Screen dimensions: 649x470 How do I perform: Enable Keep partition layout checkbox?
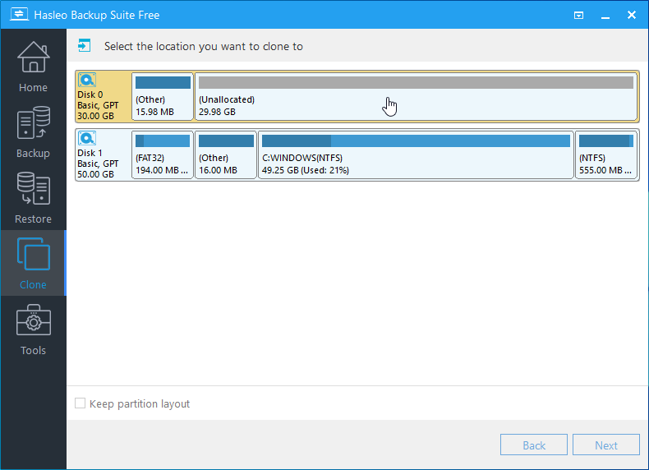80,403
